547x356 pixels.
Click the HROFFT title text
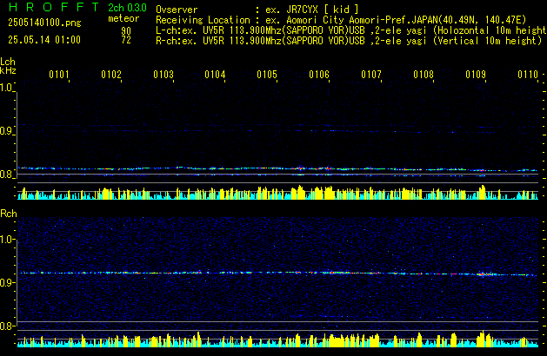tap(54, 7)
